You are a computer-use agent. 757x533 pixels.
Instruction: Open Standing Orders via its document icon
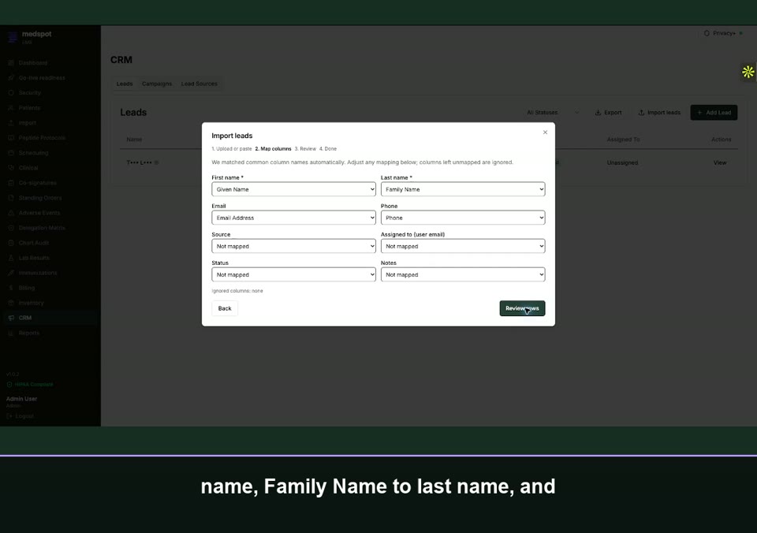click(11, 197)
